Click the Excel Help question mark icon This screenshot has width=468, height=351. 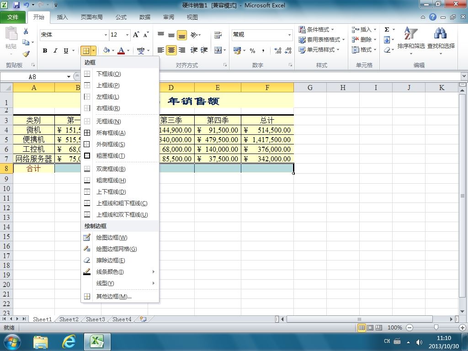[433, 17]
